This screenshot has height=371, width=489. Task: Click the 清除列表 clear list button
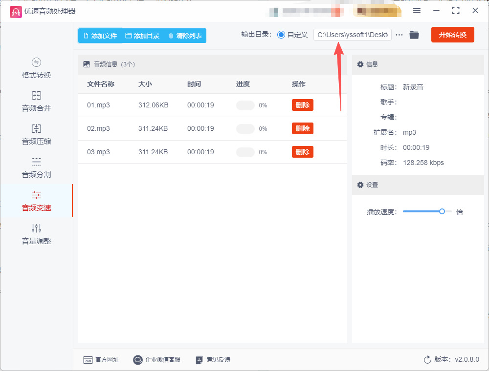click(185, 36)
